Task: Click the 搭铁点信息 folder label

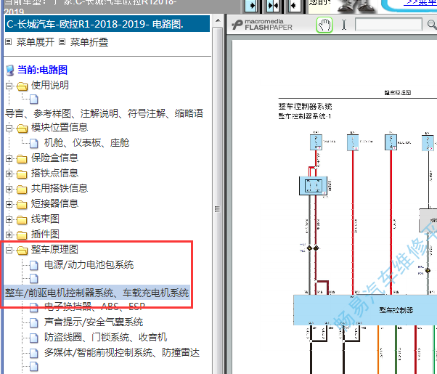Action: click(x=54, y=173)
